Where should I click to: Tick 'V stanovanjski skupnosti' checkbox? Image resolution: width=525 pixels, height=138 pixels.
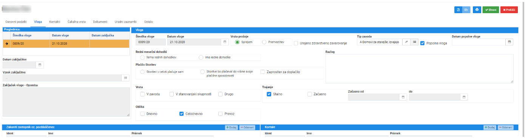pyautogui.click(x=171, y=94)
